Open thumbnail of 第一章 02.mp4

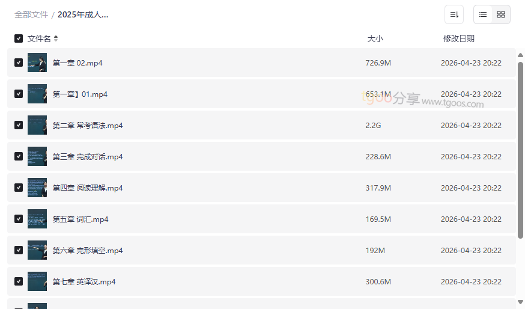coord(37,63)
